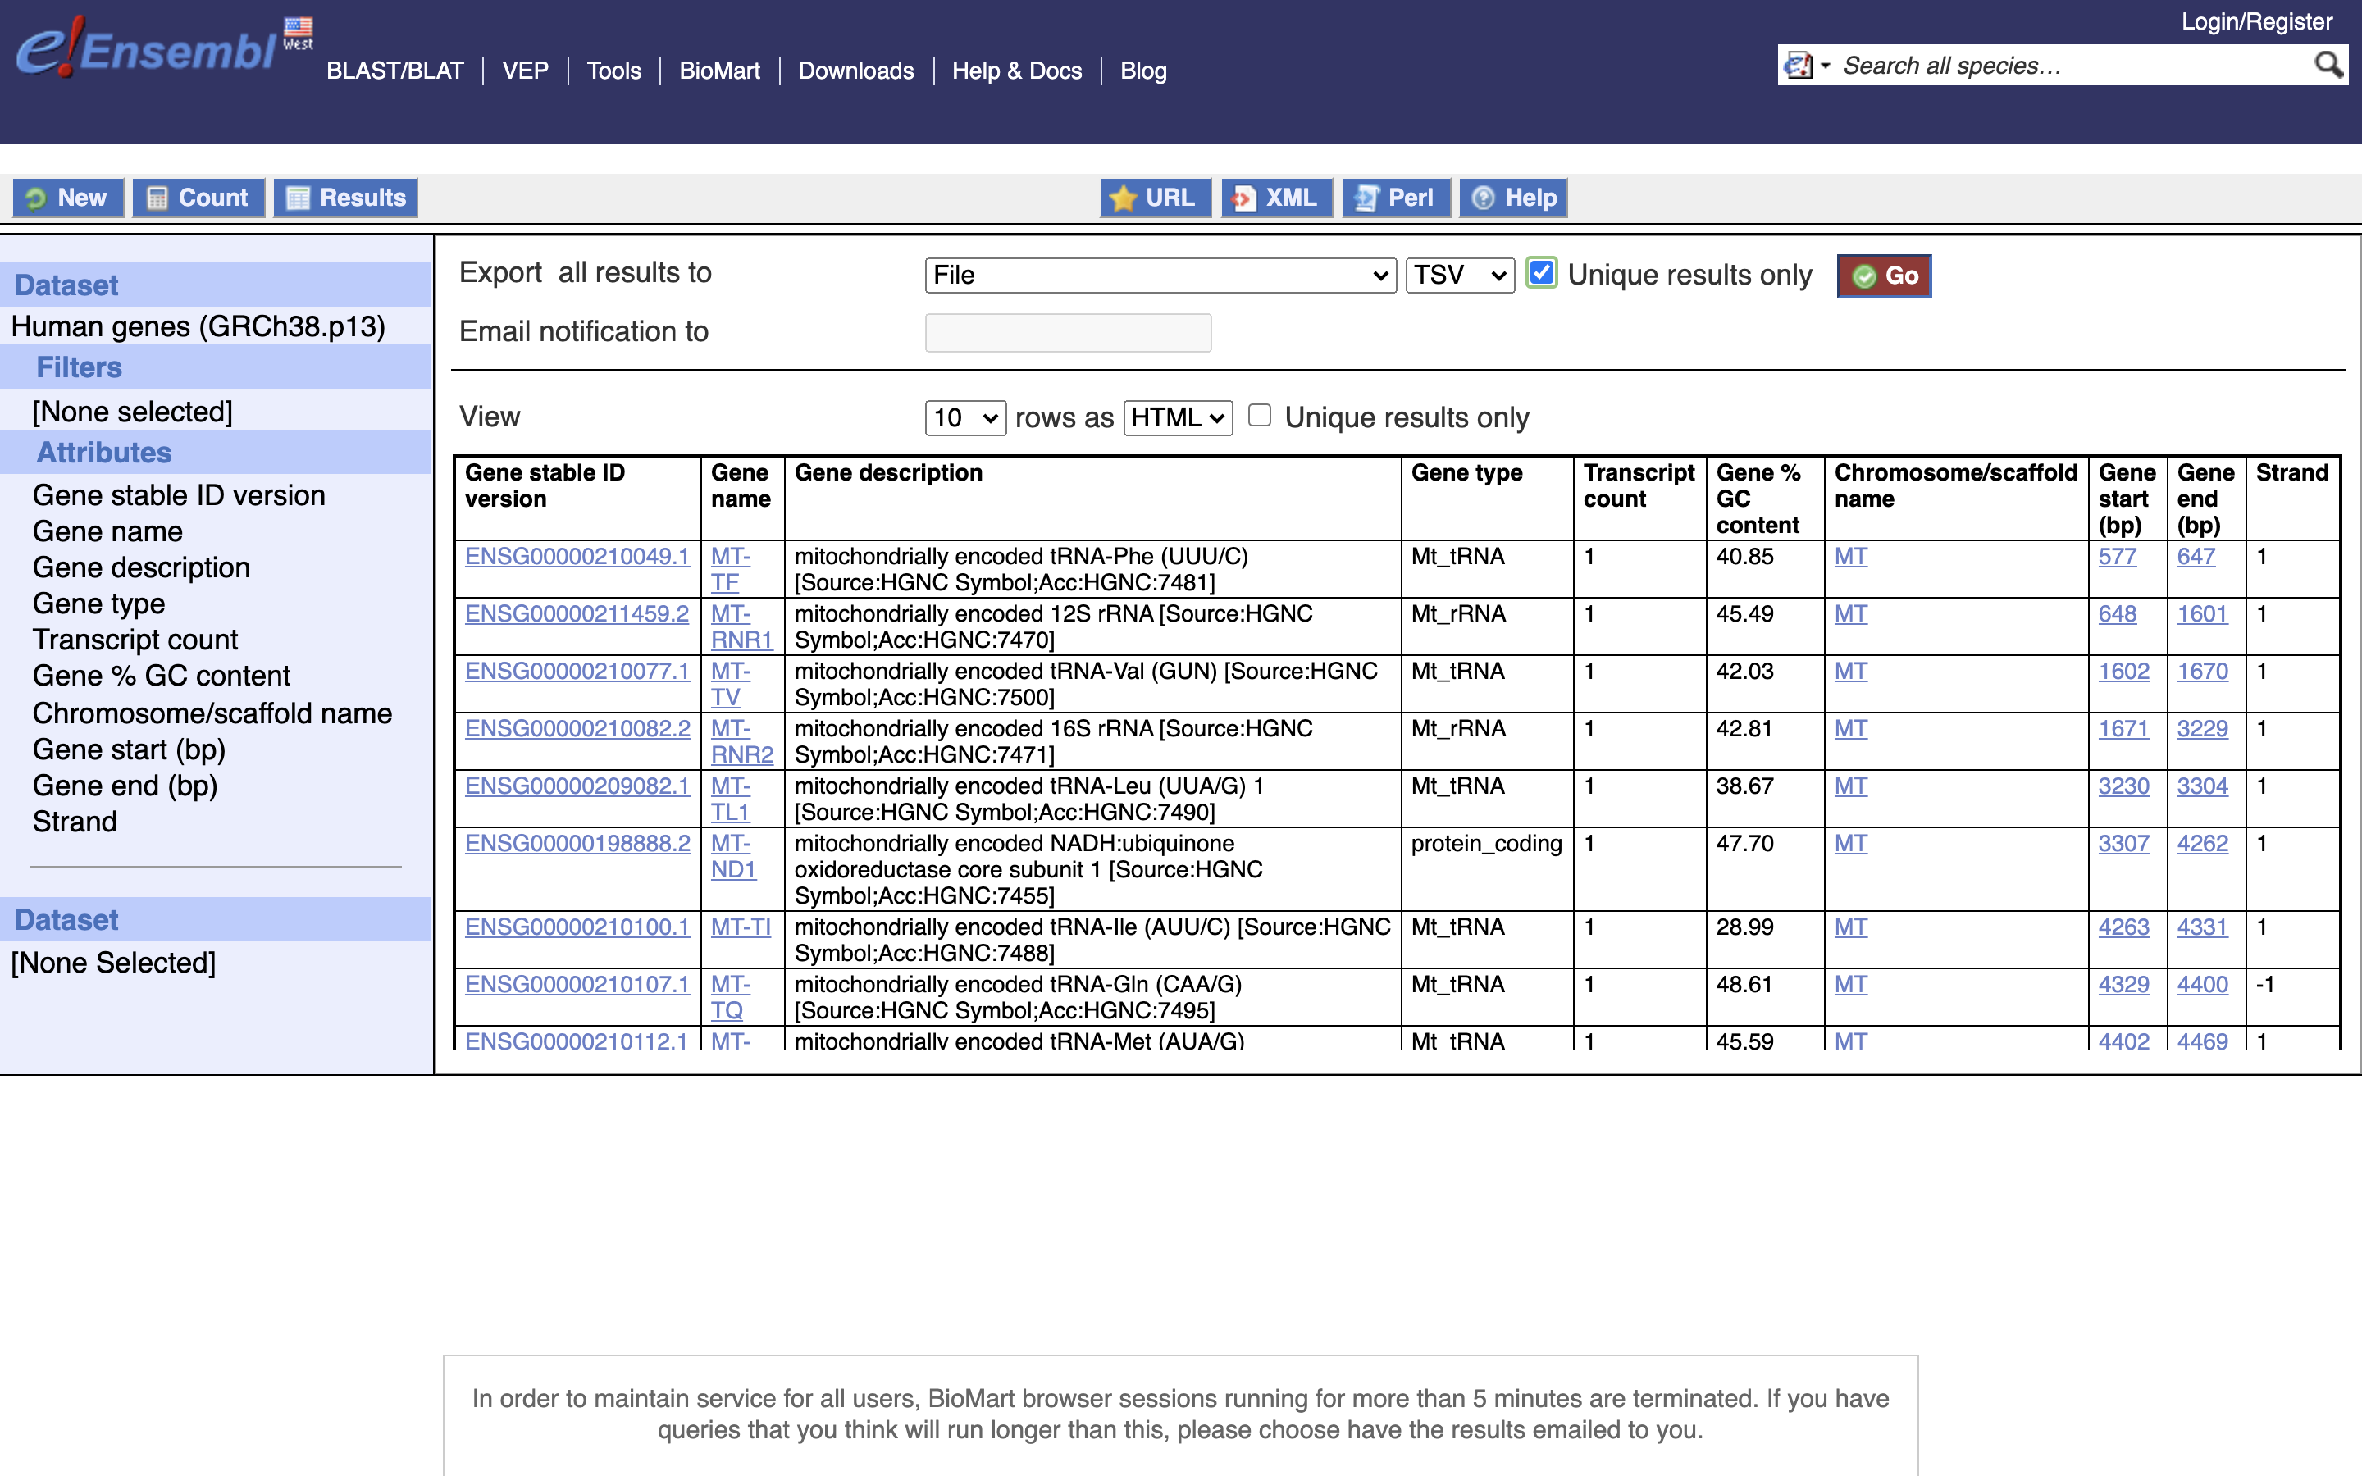This screenshot has width=2362, height=1476.
Task: Toggle export Unique results only checkbox
Action: pyautogui.click(x=1541, y=273)
